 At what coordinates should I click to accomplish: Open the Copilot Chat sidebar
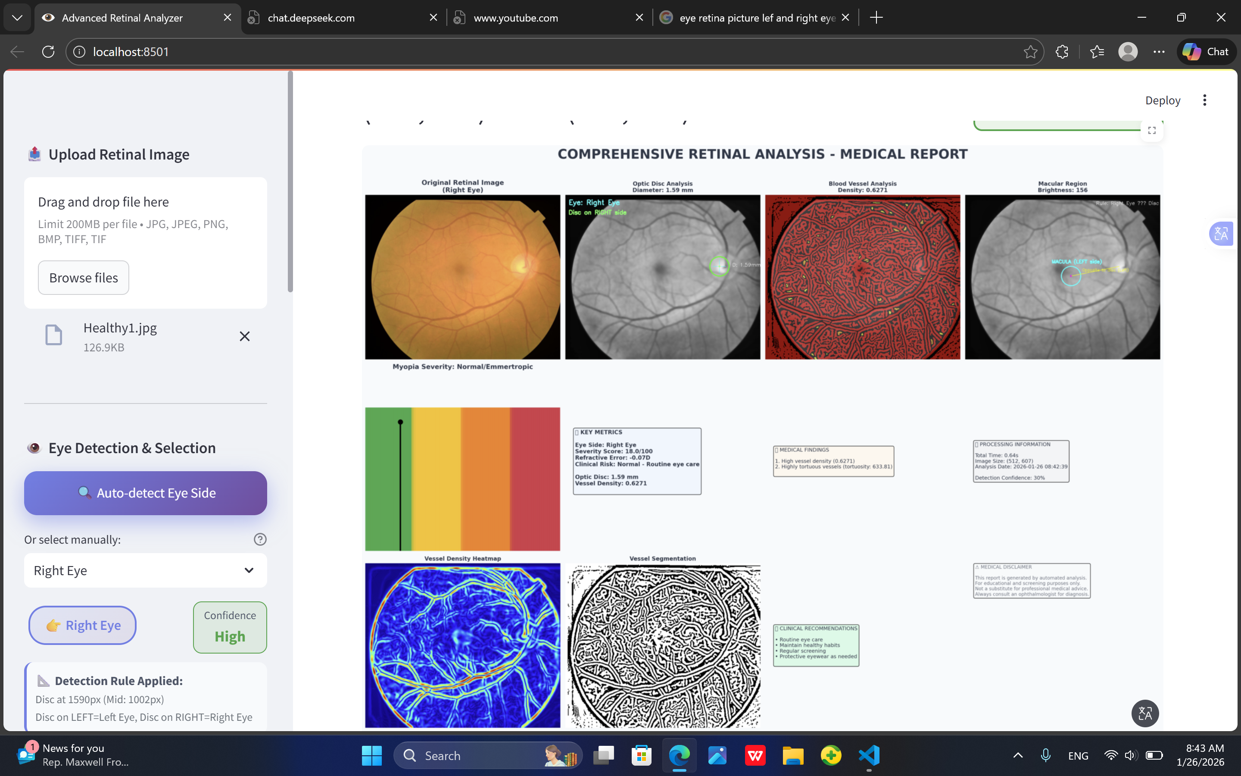point(1206,52)
